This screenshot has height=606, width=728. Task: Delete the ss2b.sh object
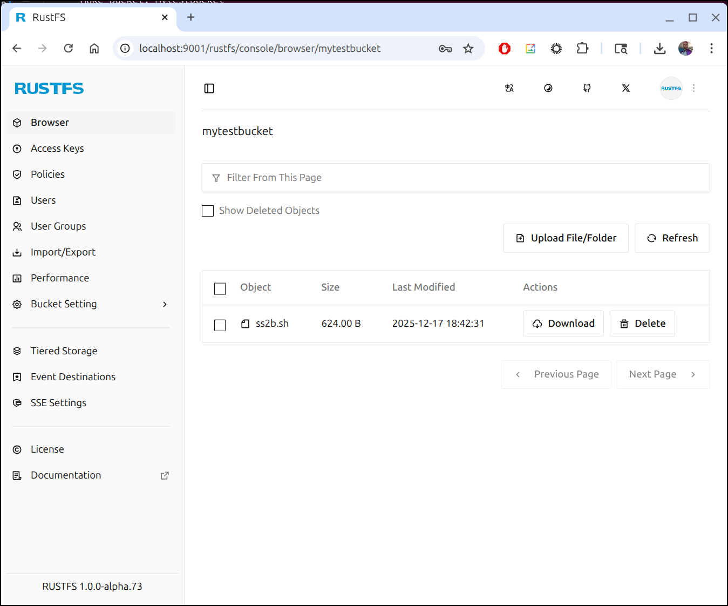click(x=642, y=324)
